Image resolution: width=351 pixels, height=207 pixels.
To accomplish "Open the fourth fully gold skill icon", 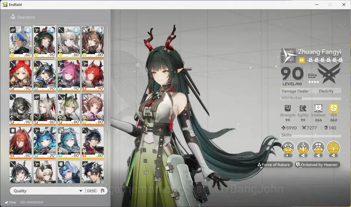I will (333, 147).
